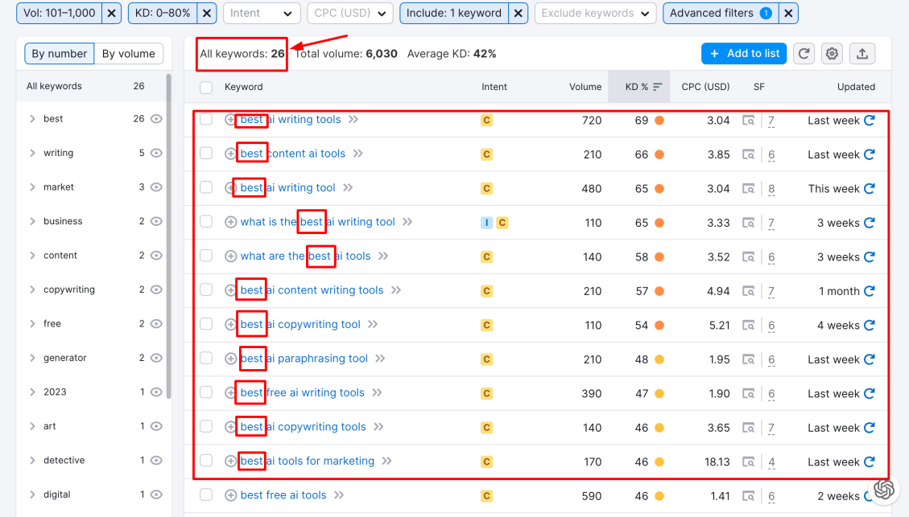Switch to the By volume tab
The image size is (909, 517).
(129, 54)
